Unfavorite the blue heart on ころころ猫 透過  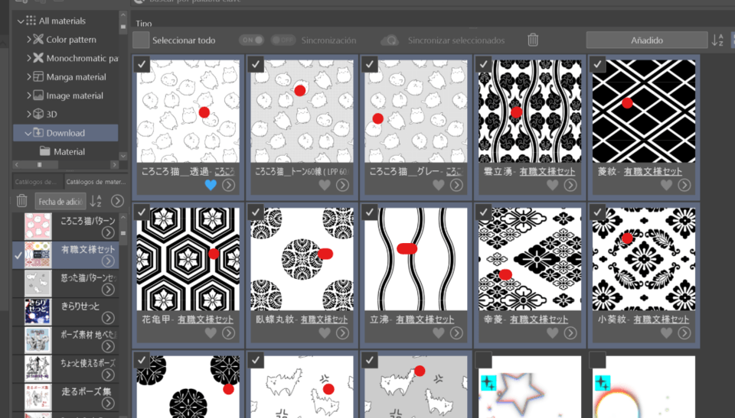click(211, 185)
